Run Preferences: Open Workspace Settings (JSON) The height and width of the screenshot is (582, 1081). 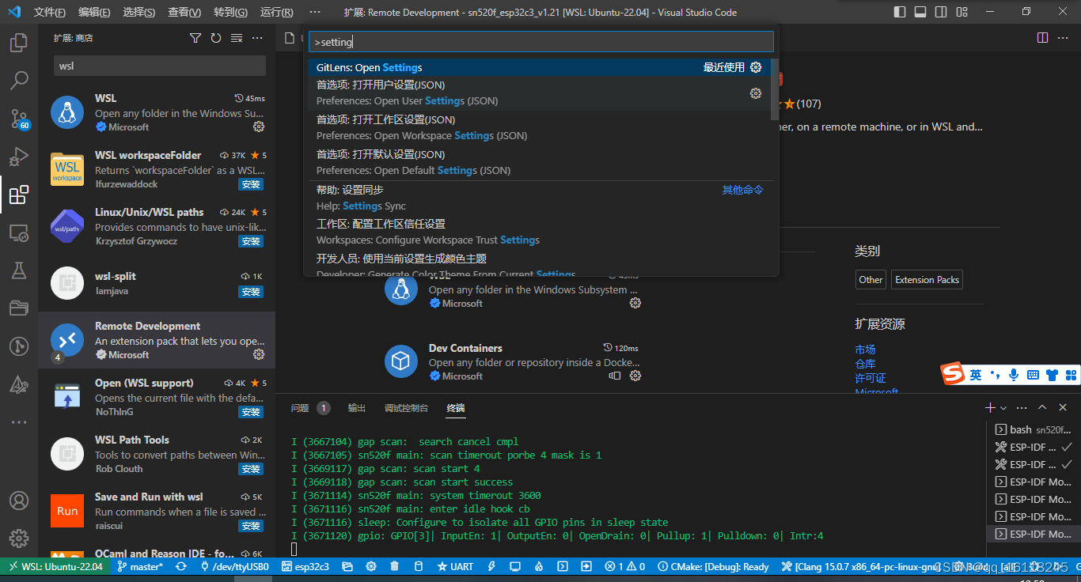click(538, 127)
